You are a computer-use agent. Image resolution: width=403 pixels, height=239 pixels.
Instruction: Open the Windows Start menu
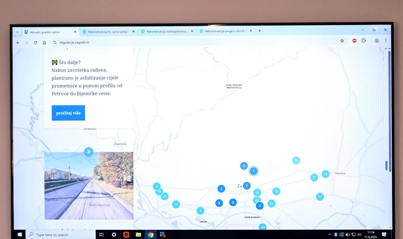click(x=20, y=235)
